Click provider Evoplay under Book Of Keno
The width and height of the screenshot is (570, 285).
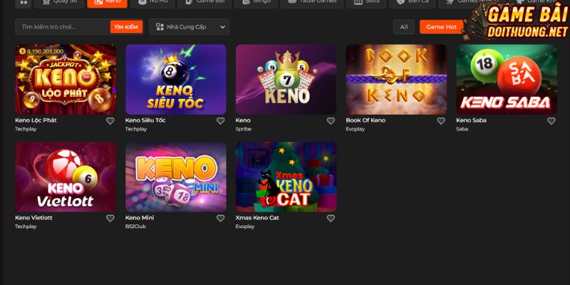(355, 129)
